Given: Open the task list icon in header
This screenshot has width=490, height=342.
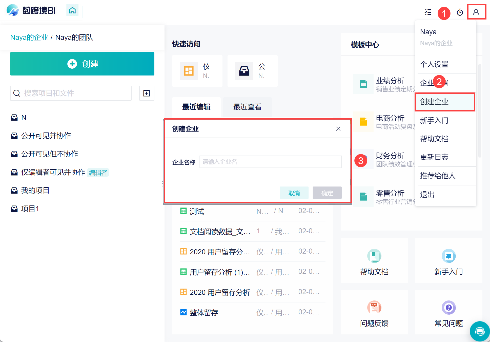Looking at the screenshot, I should [x=428, y=12].
